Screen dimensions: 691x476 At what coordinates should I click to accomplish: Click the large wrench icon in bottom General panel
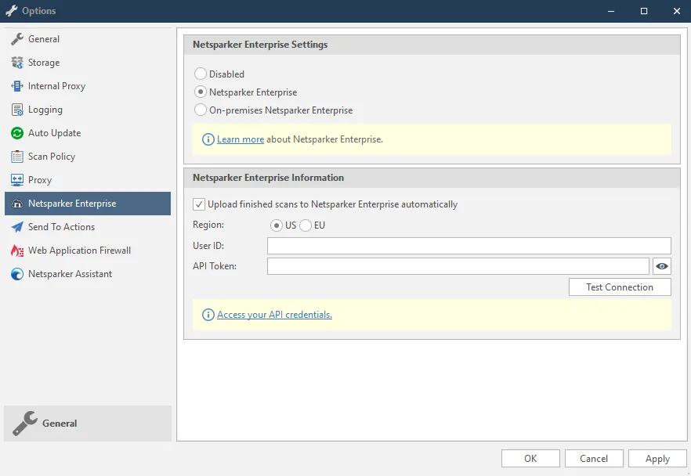[25, 424]
